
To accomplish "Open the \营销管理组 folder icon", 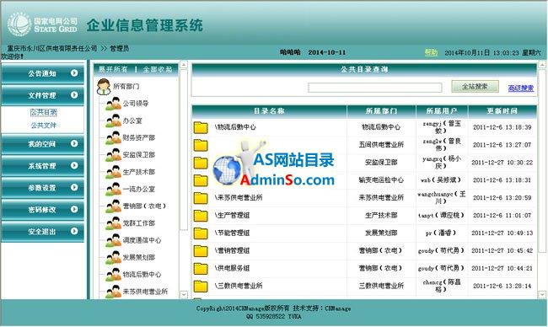I will tap(201, 251).
